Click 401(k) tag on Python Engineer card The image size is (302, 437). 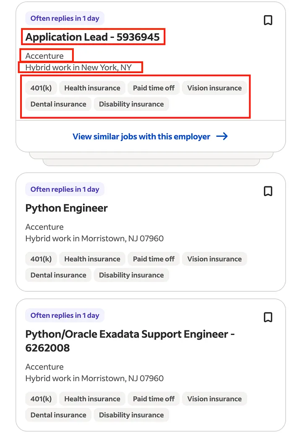pos(41,259)
